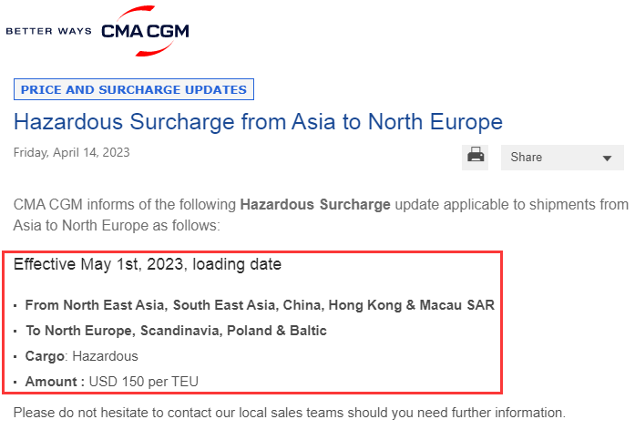
Task: Click the bold Hazardous Surcharge text in intro
Action: 315,204
